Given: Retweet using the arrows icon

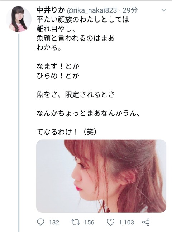Looking at the screenshot, I should tap(76, 222).
